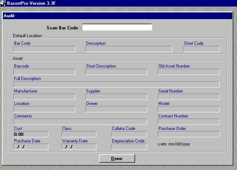The image size is (237, 170).
Task: Select the Asset Location field
Action: (x=44, y=109)
